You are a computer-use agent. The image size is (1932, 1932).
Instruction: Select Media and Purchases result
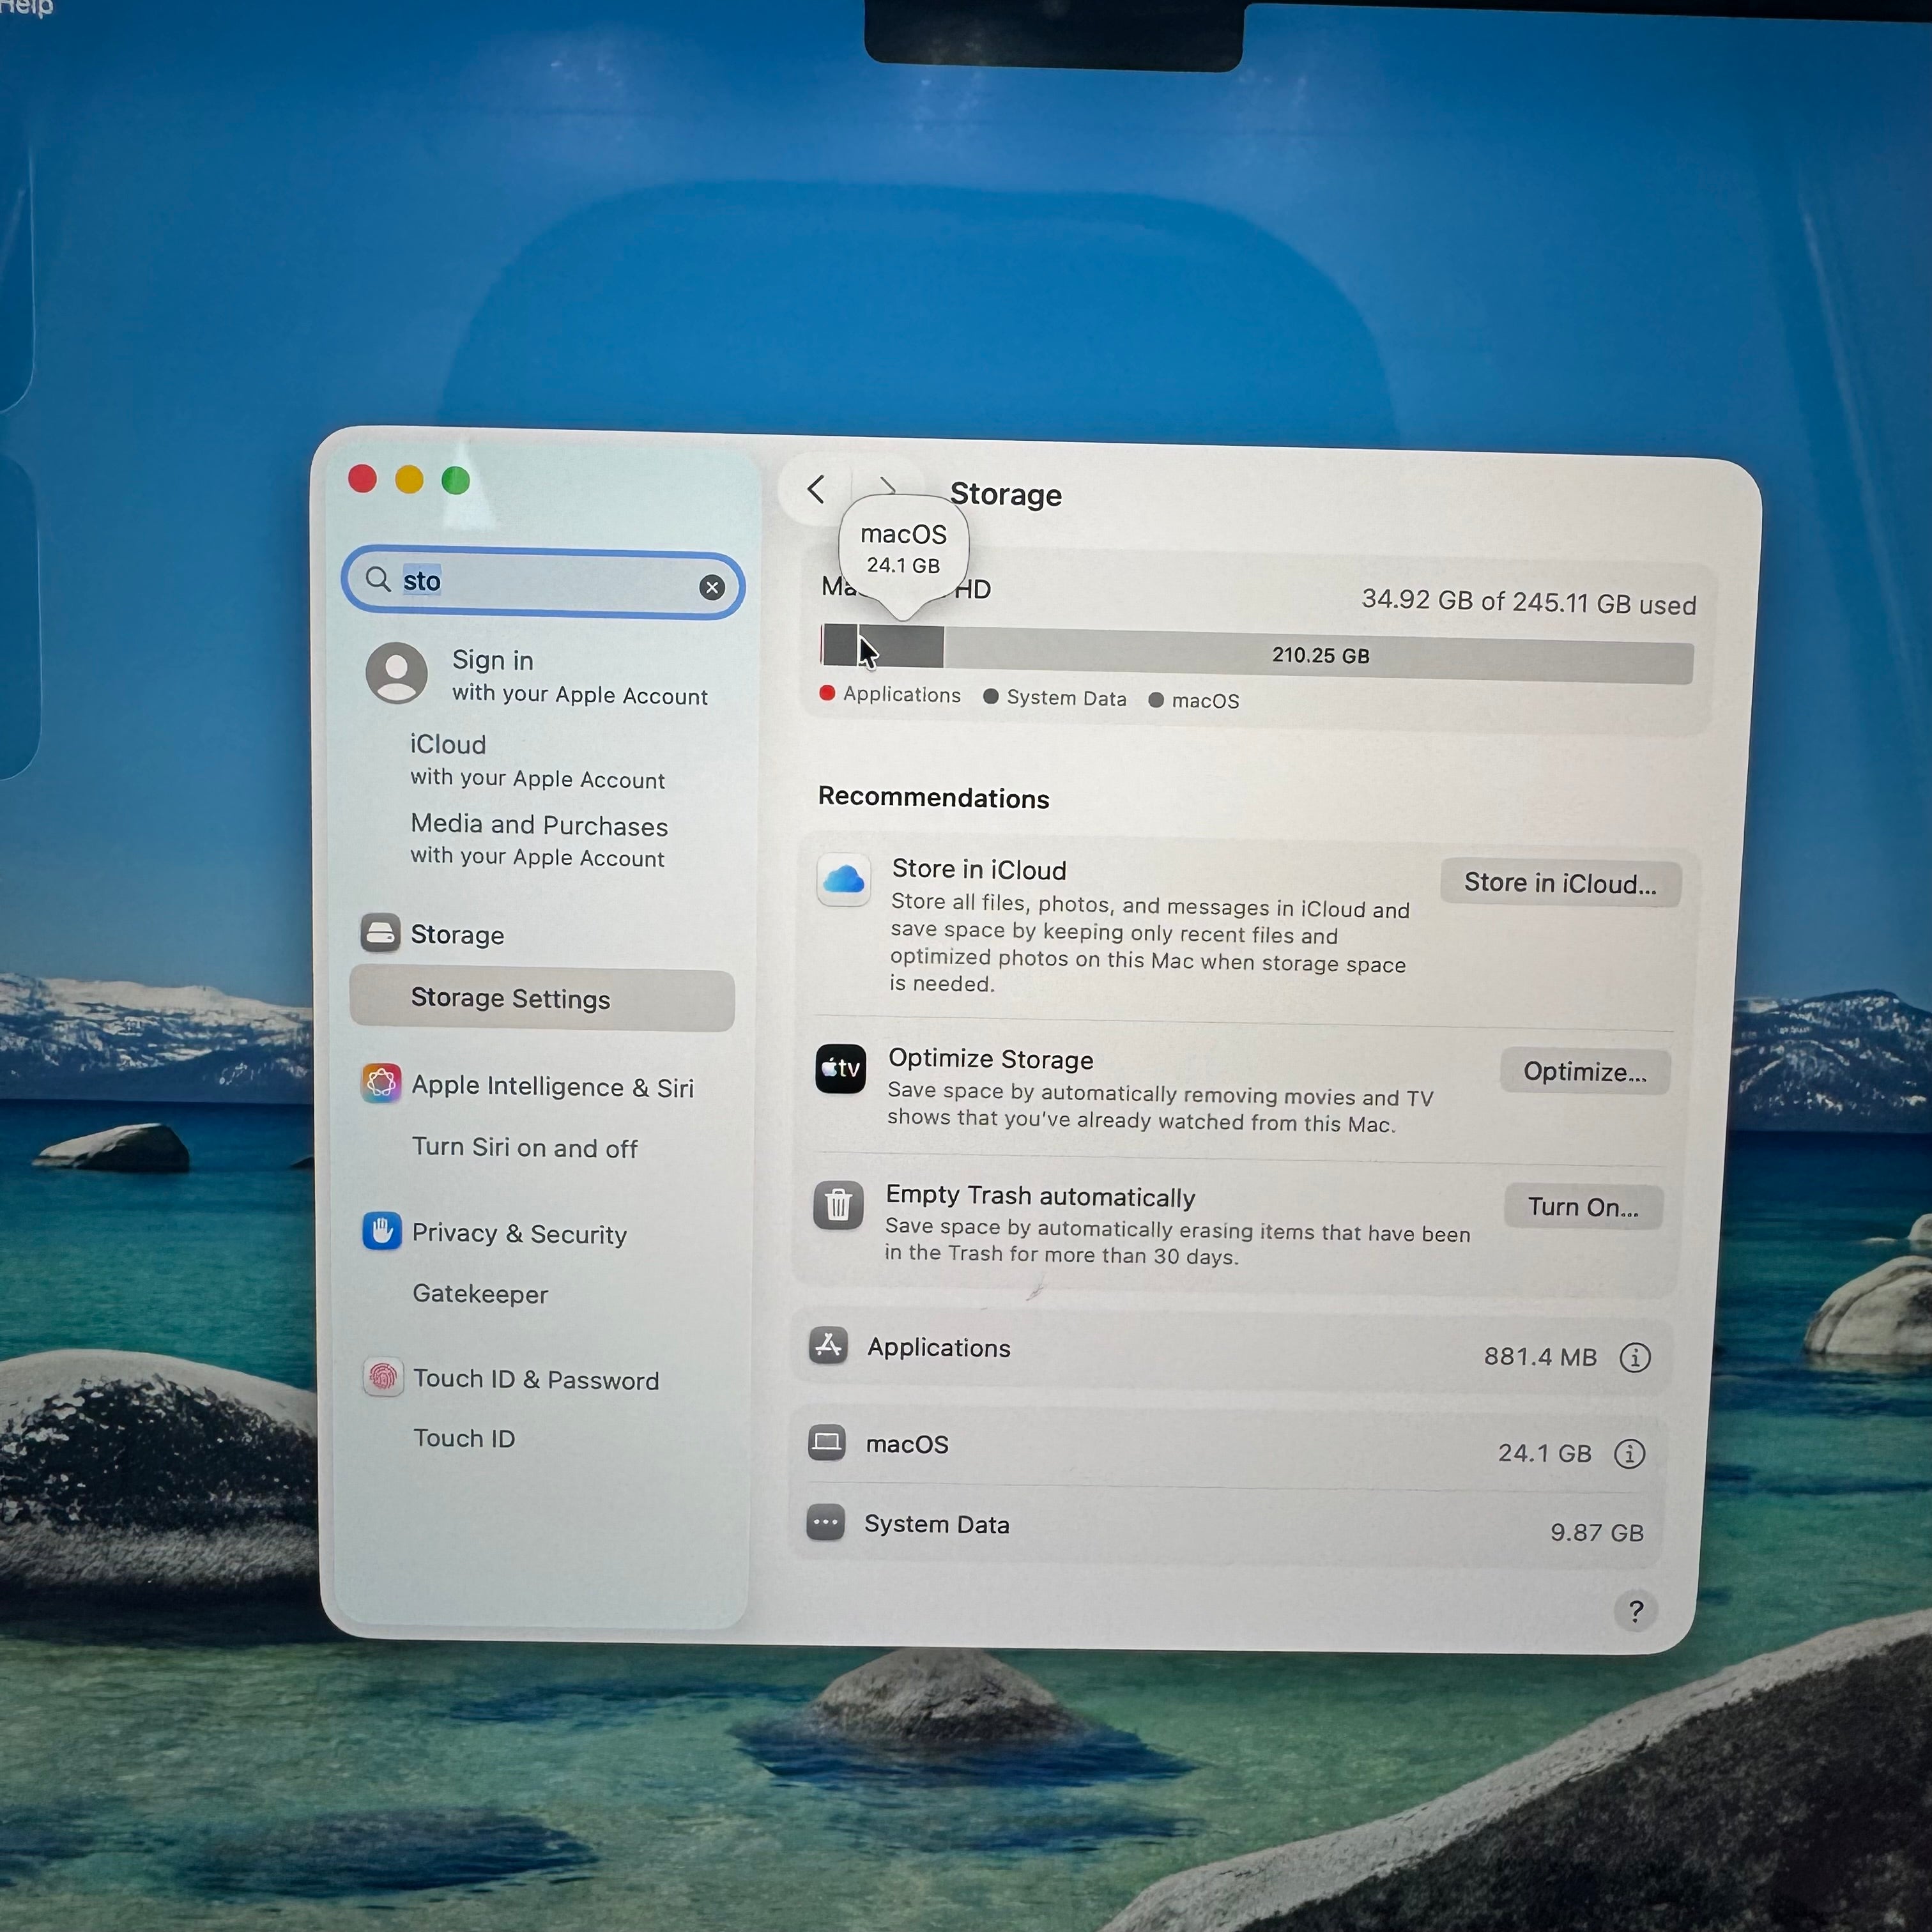(x=539, y=840)
